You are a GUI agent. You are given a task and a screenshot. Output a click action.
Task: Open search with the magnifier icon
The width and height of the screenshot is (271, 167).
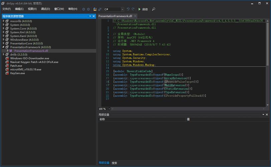tap(154, 9)
